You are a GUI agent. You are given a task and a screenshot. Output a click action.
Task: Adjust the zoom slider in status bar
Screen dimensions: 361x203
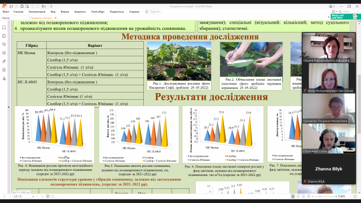click(320, 196)
